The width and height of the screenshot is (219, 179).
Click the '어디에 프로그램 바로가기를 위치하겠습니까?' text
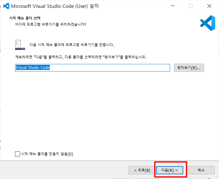[51, 24]
